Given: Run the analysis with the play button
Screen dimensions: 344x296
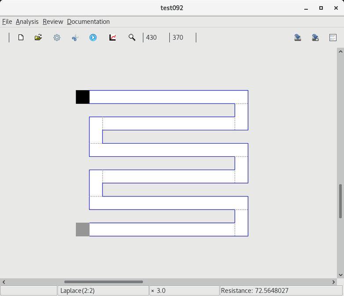Looking at the screenshot, I should (93, 37).
